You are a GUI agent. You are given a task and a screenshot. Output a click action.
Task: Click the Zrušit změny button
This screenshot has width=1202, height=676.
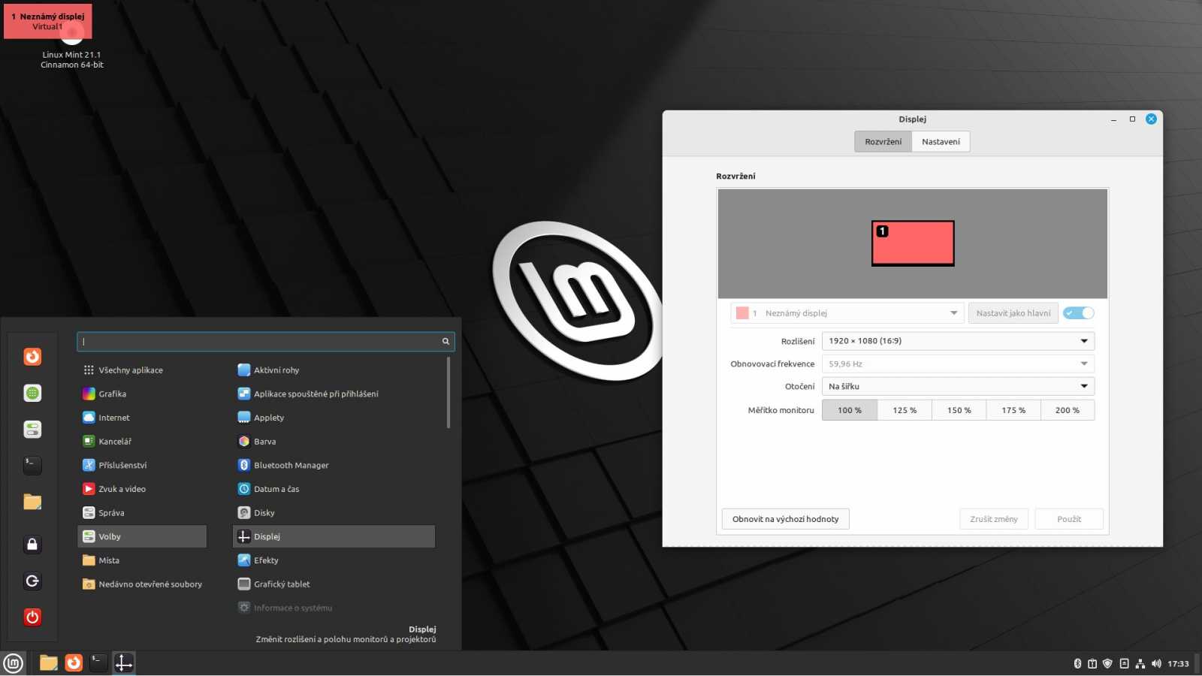click(994, 519)
